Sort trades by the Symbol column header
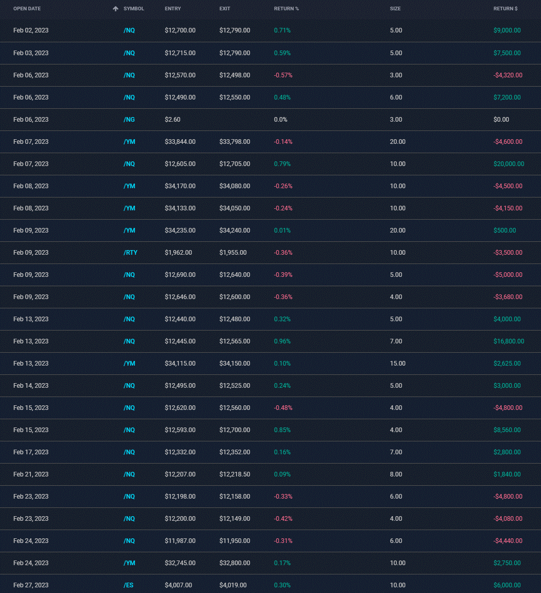The image size is (541, 593). (133, 9)
